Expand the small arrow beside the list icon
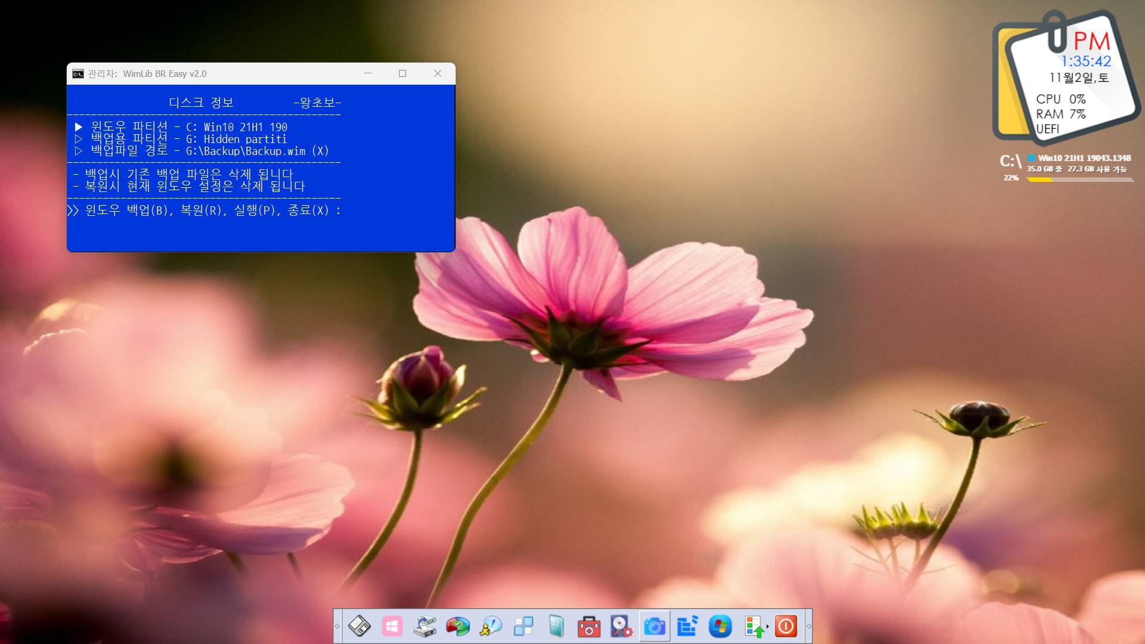The width and height of the screenshot is (1145, 644). coord(768,627)
